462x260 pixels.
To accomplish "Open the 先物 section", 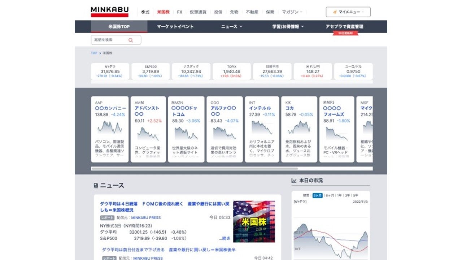I will pos(234,12).
